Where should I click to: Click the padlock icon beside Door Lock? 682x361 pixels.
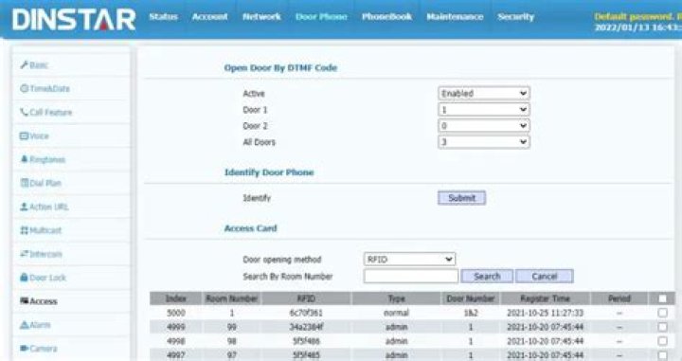pos(25,277)
